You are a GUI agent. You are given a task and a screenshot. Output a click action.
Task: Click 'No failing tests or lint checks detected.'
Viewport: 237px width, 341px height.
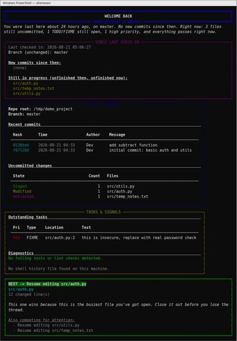tap(55, 258)
